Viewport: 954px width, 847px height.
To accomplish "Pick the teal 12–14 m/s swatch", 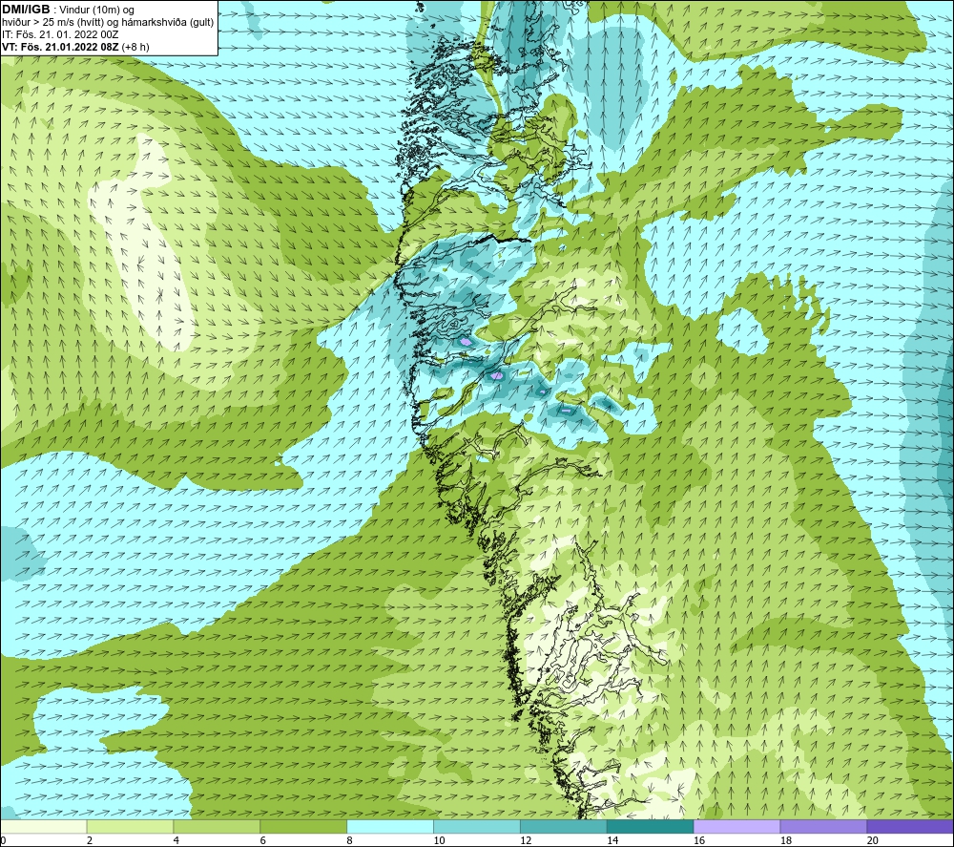I will [x=564, y=826].
